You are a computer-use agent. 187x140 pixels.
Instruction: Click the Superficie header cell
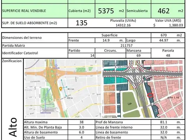tap(109, 35)
